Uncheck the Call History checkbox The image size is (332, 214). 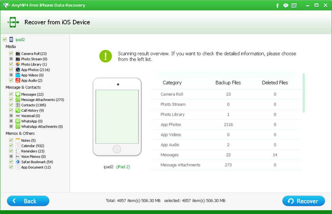click(11, 110)
